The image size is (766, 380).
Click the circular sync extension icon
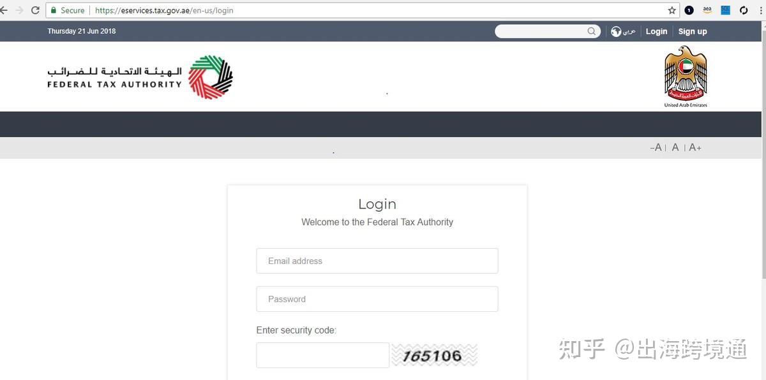click(x=744, y=10)
